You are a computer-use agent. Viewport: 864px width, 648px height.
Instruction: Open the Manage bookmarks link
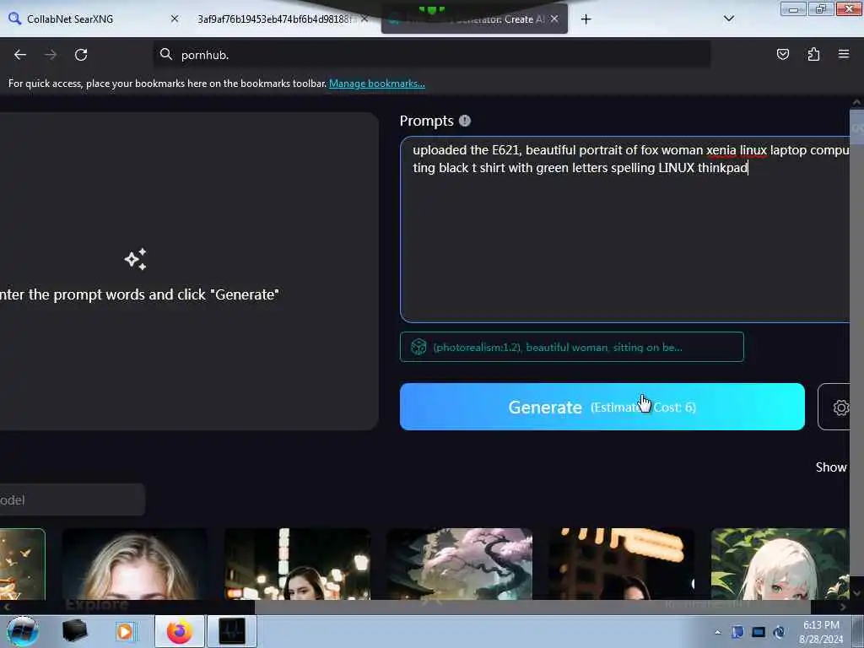(x=377, y=84)
